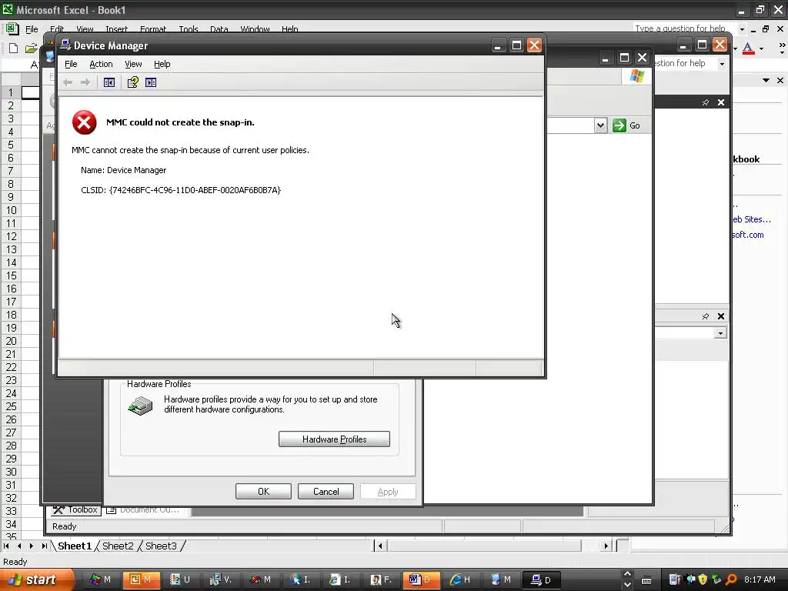Open the File menu in Device Manager
Screen dimensions: 788x591
pyautogui.click(x=71, y=64)
